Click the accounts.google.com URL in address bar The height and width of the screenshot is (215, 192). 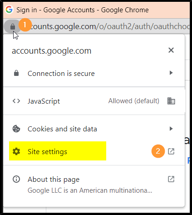click(x=110, y=27)
